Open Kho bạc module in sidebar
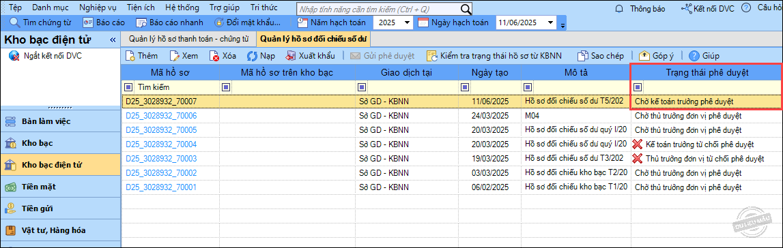This screenshot has width=783, height=248. [61, 144]
